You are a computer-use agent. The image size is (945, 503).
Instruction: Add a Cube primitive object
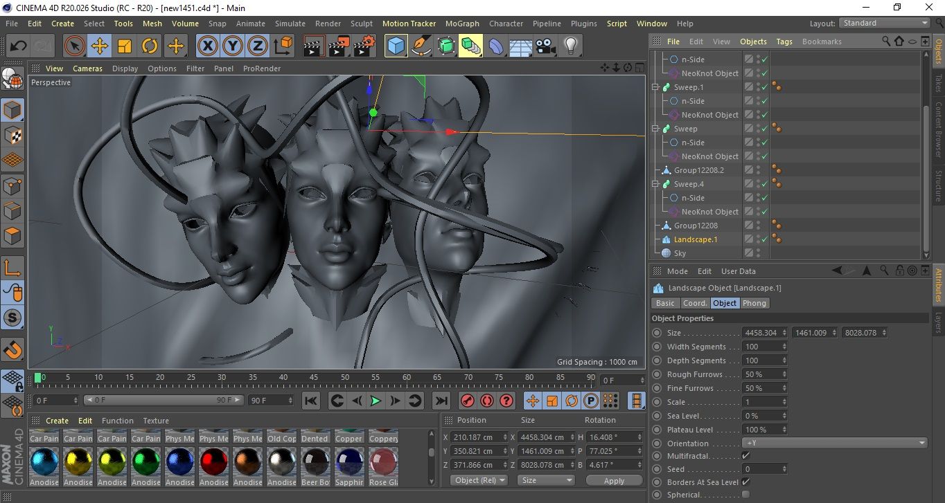point(396,46)
